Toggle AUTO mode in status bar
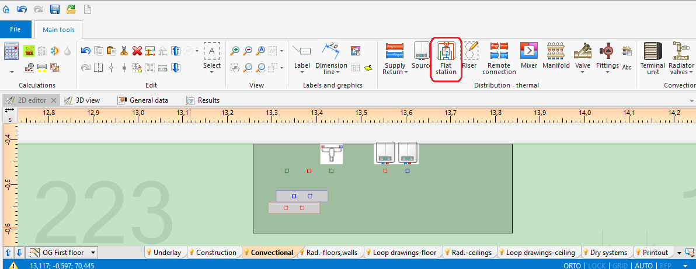The height and width of the screenshot is (269, 696). 643,265
